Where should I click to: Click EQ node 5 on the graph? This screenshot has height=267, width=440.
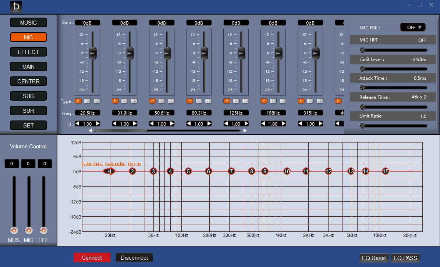188,171
